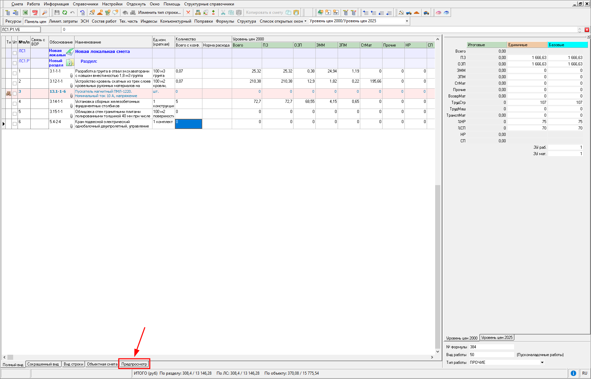Tick checkbox for row 4 foundation posts
Viewport: 591px width, 379px height.
[15, 104]
